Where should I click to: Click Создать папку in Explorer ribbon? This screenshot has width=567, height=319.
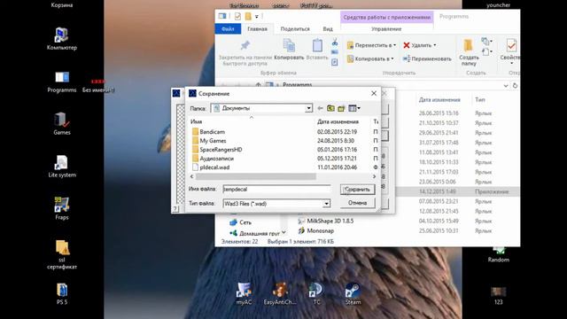[469, 52]
